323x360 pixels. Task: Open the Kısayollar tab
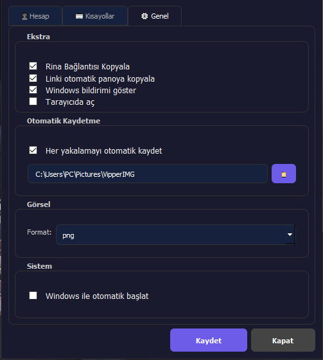(95, 16)
